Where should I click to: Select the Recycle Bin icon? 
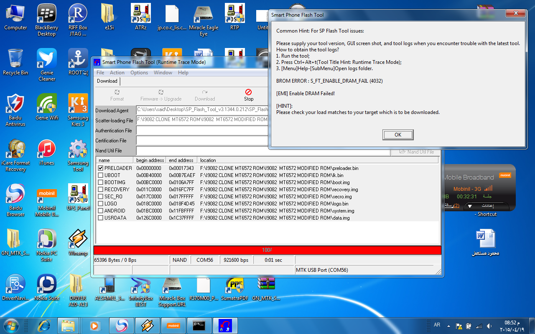pyautogui.click(x=15, y=62)
